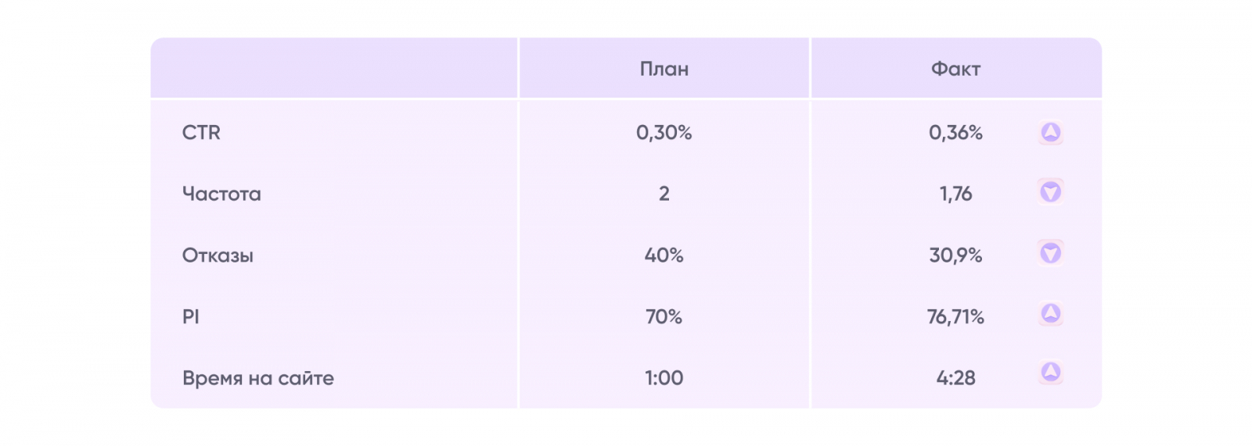Click the up arrow icon beside CTR 0,36%

[x=1050, y=133]
